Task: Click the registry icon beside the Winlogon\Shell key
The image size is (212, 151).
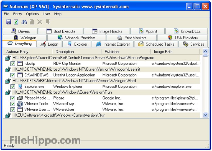Action: (x=8, y=81)
